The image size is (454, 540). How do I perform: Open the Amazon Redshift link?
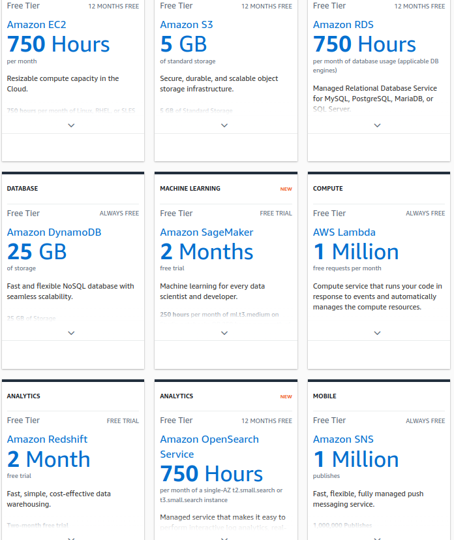(47, 439)
